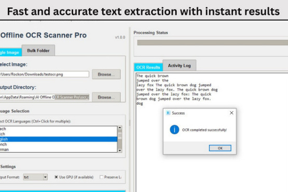Toggle the Use GPU (if available) checkbox
The width and height of the screenshot is (288, 192).
tap(56, 177)
